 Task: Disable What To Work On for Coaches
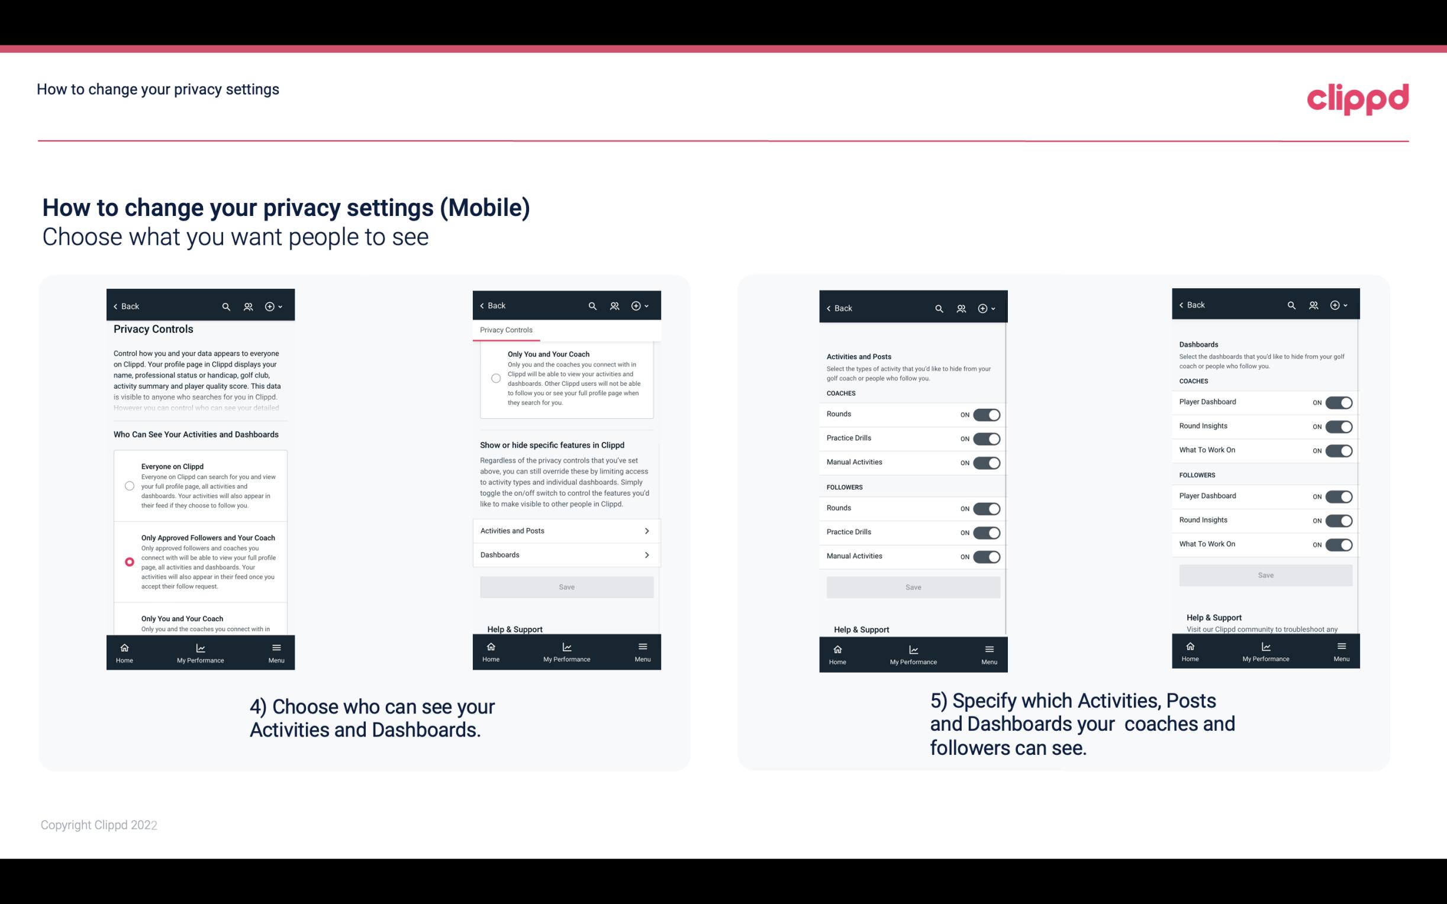coord(1338,450)
